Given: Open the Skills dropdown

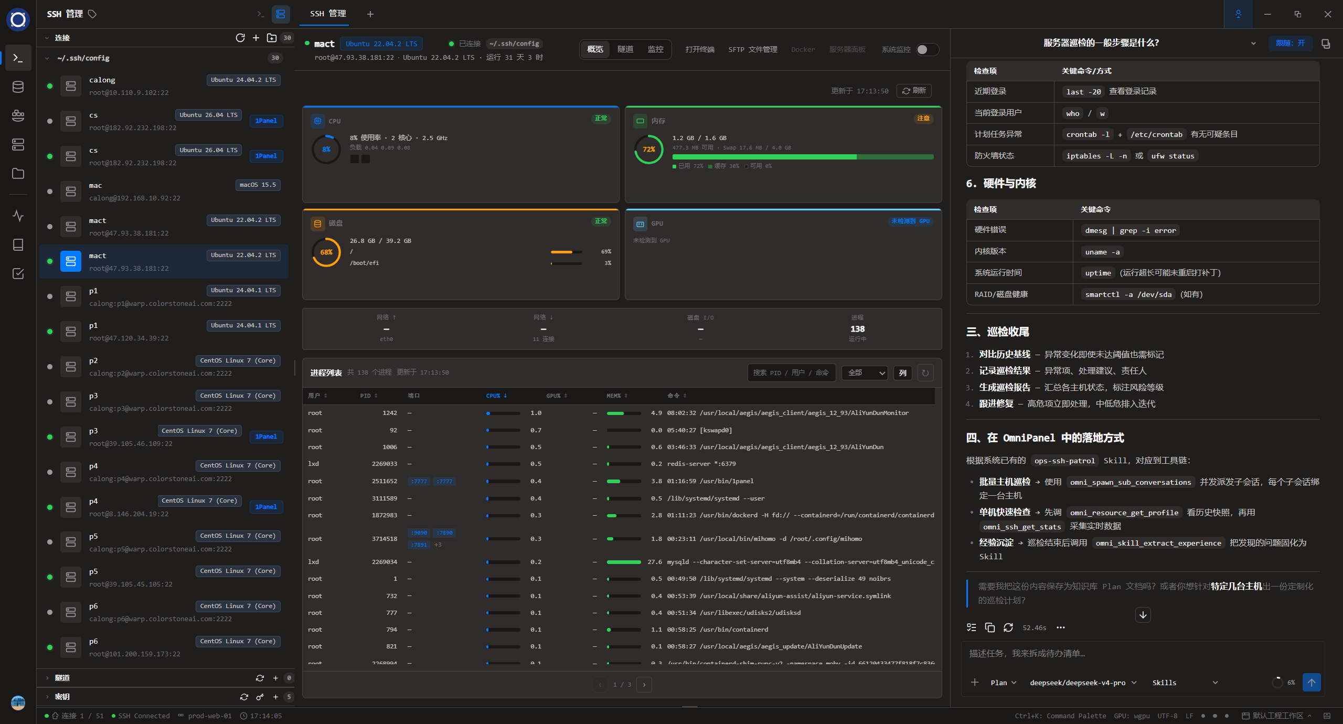Looking at the screenshot, I should 1185,683.
